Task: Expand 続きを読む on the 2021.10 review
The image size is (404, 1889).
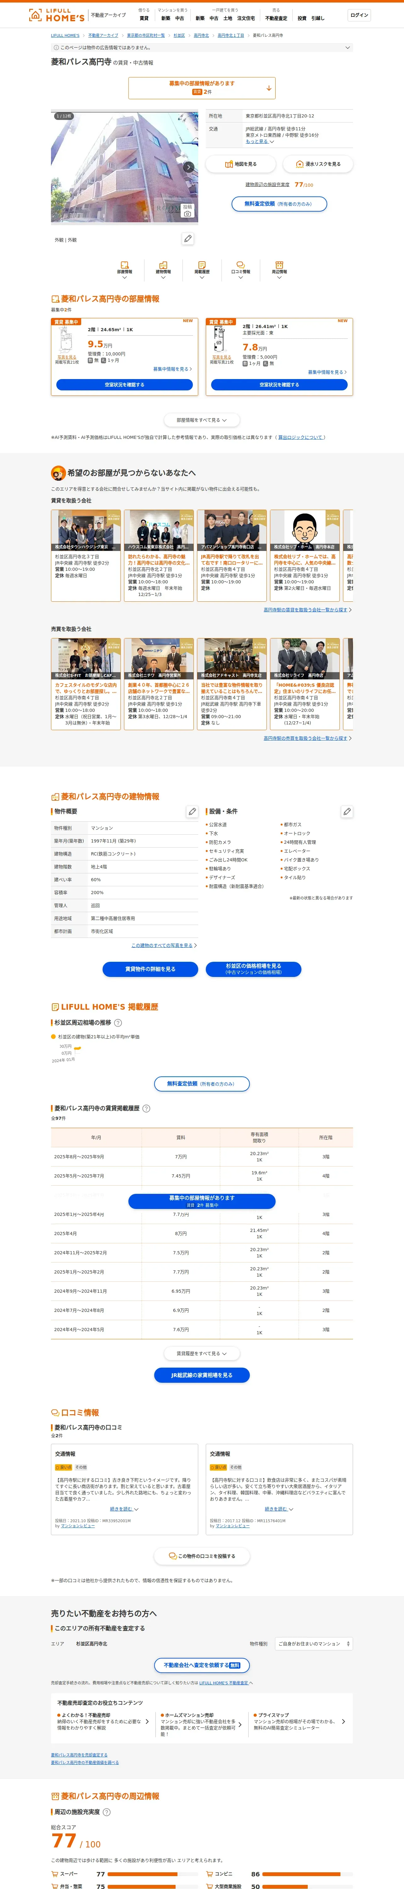Action: click(x=124, y=1508)
